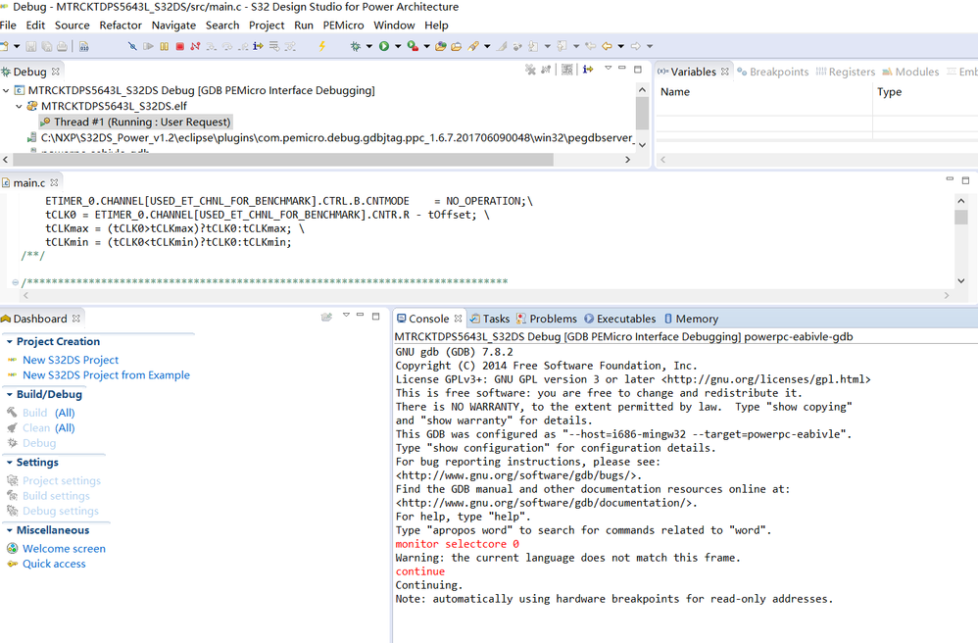The image size is (978, 643).
Task: Close the Console view tab
Action: point(458,319)
